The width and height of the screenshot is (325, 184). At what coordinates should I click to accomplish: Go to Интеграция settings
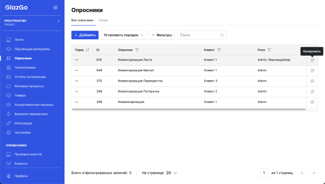23,123
